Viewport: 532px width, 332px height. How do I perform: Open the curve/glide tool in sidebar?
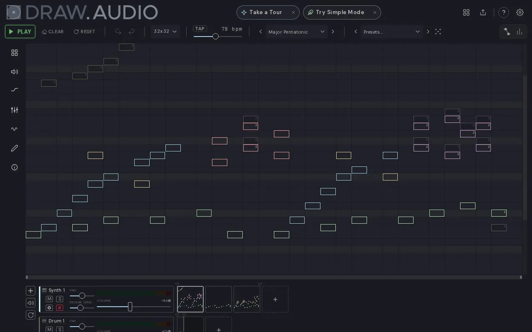click(x=15, y=90)
